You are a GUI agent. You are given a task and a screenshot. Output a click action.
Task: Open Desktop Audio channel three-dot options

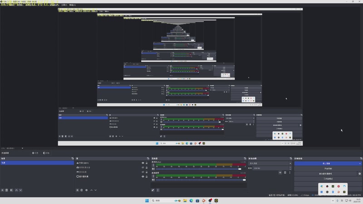[153, 176]
